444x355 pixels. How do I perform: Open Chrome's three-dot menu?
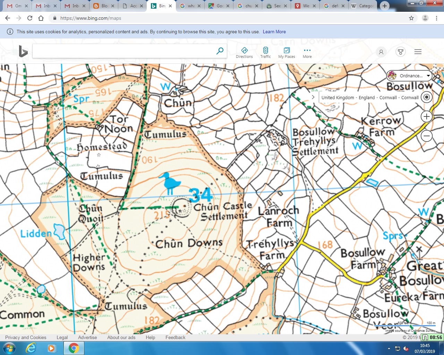436,18
